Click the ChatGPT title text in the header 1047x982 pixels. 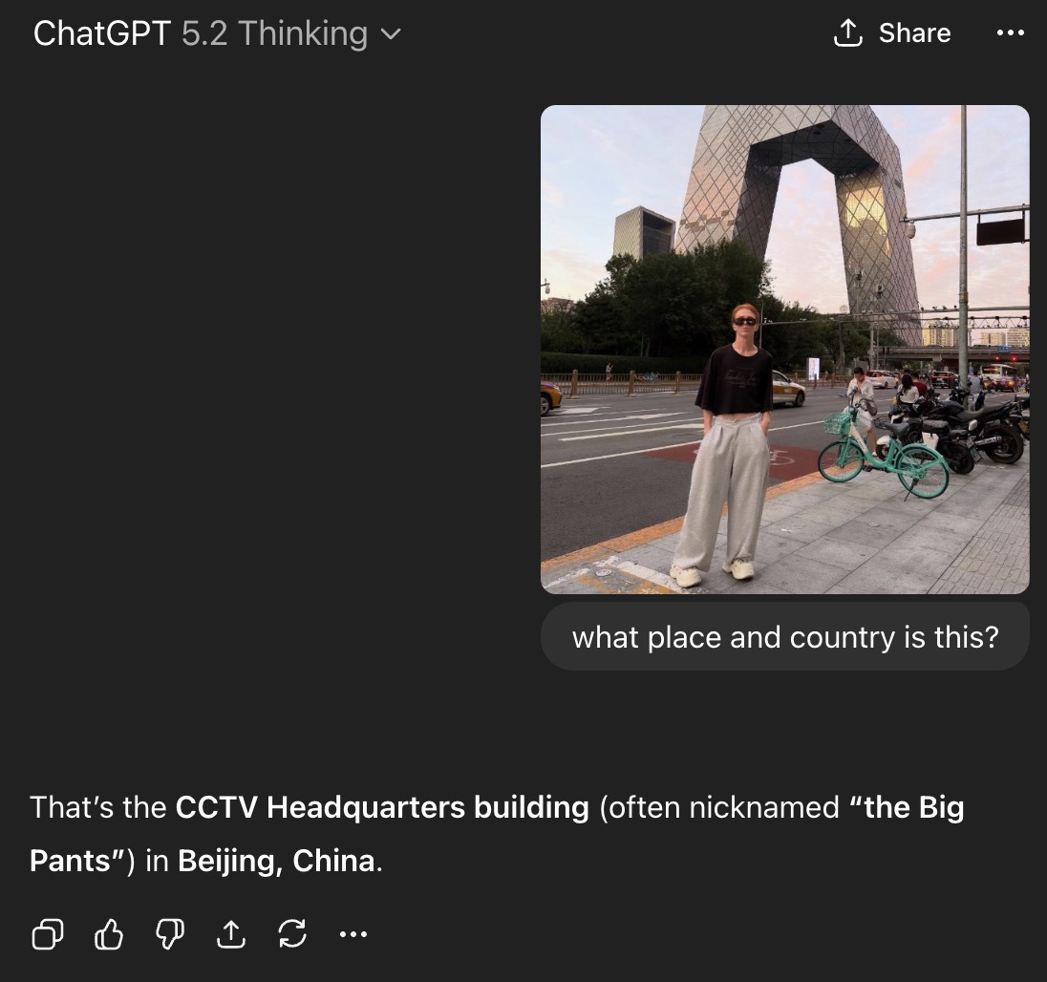(102, 33)
